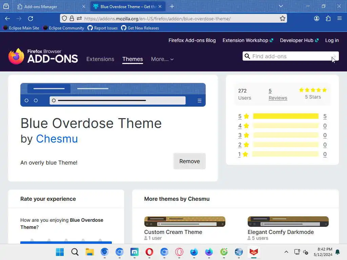Open the extensions puzzle-piece toolbar icon
Screen dimensions: 347x260
328,19
